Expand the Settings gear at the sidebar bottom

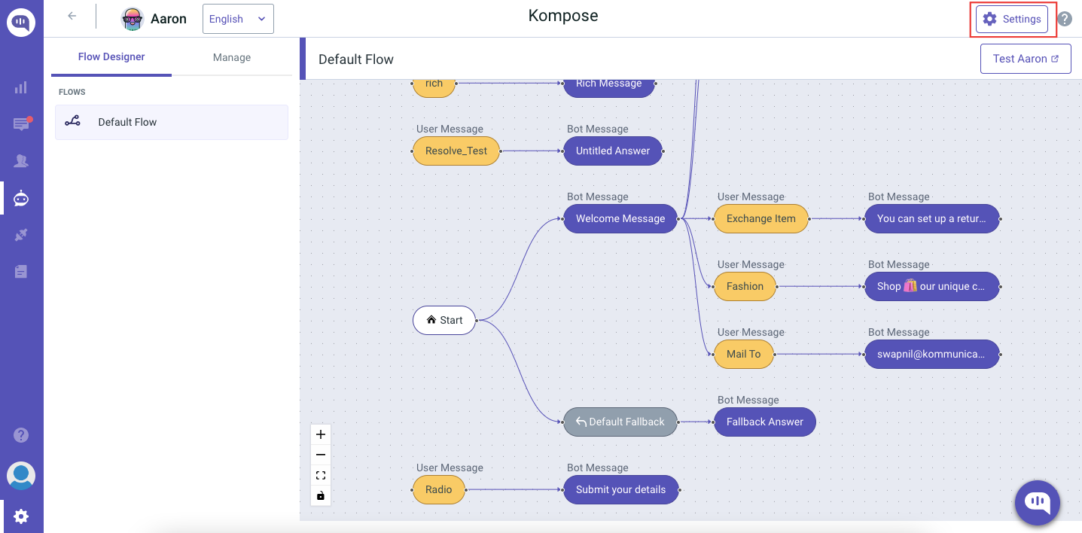pyautogui.click(x=21, y=516)
